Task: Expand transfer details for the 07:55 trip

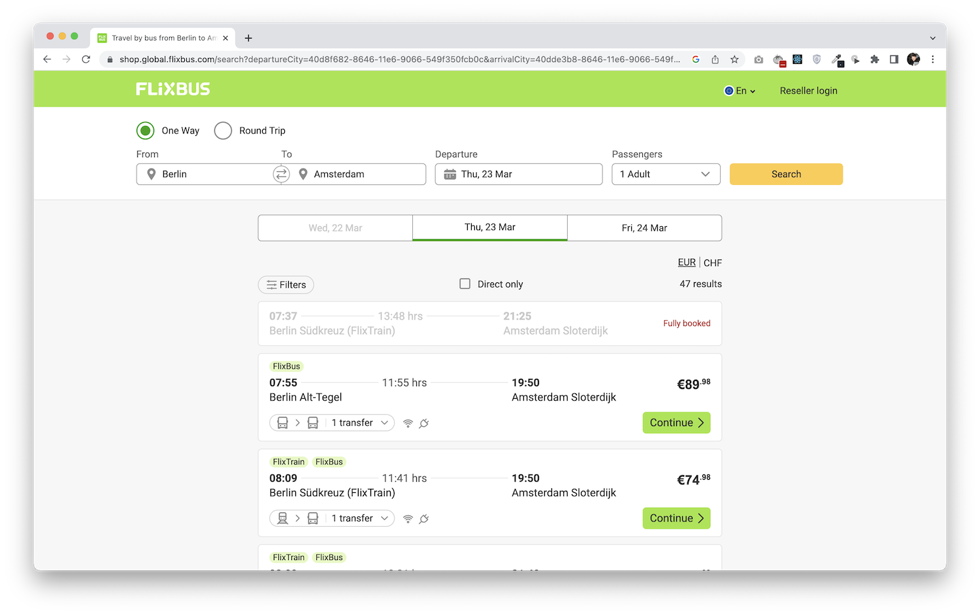Action: tap(385, 423)
